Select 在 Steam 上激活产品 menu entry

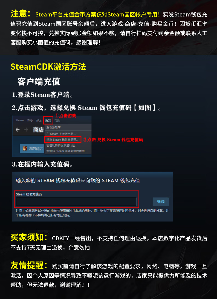pos(61,134)
